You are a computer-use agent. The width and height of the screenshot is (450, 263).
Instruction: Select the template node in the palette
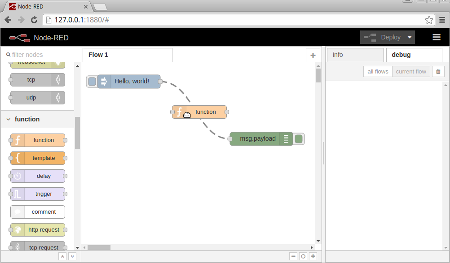point(37,158)
